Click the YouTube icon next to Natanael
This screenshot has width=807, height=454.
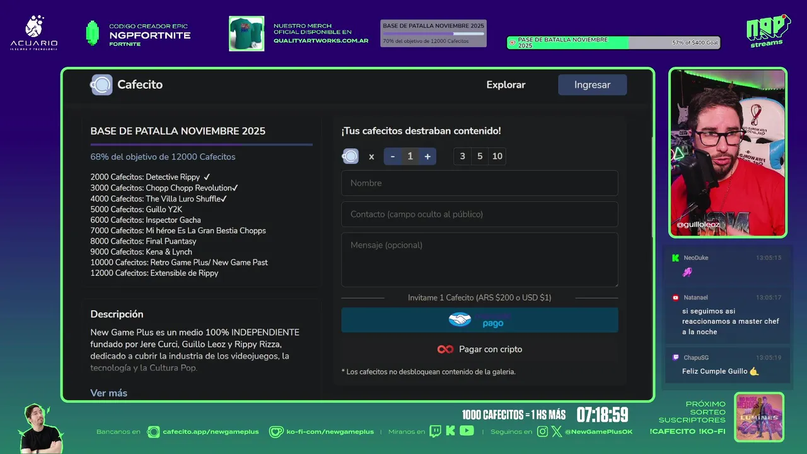click(x=675, y=298)
